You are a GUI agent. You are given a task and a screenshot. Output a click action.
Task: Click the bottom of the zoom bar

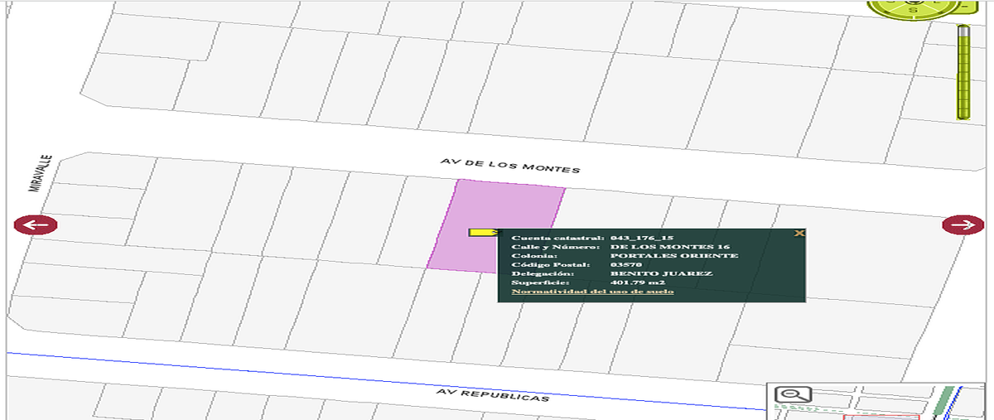[963, 115]
